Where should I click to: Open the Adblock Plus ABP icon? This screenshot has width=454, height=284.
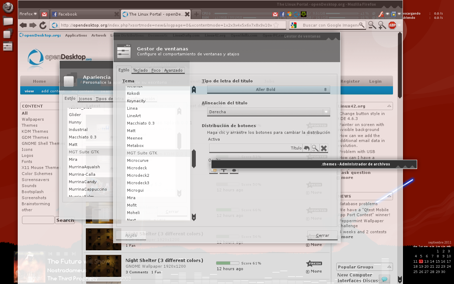coord(392,25)
